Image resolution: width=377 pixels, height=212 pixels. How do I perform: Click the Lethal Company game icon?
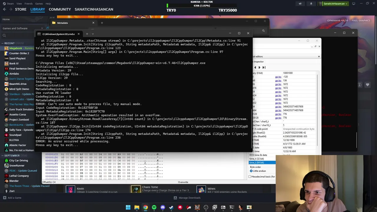(6, 176)
